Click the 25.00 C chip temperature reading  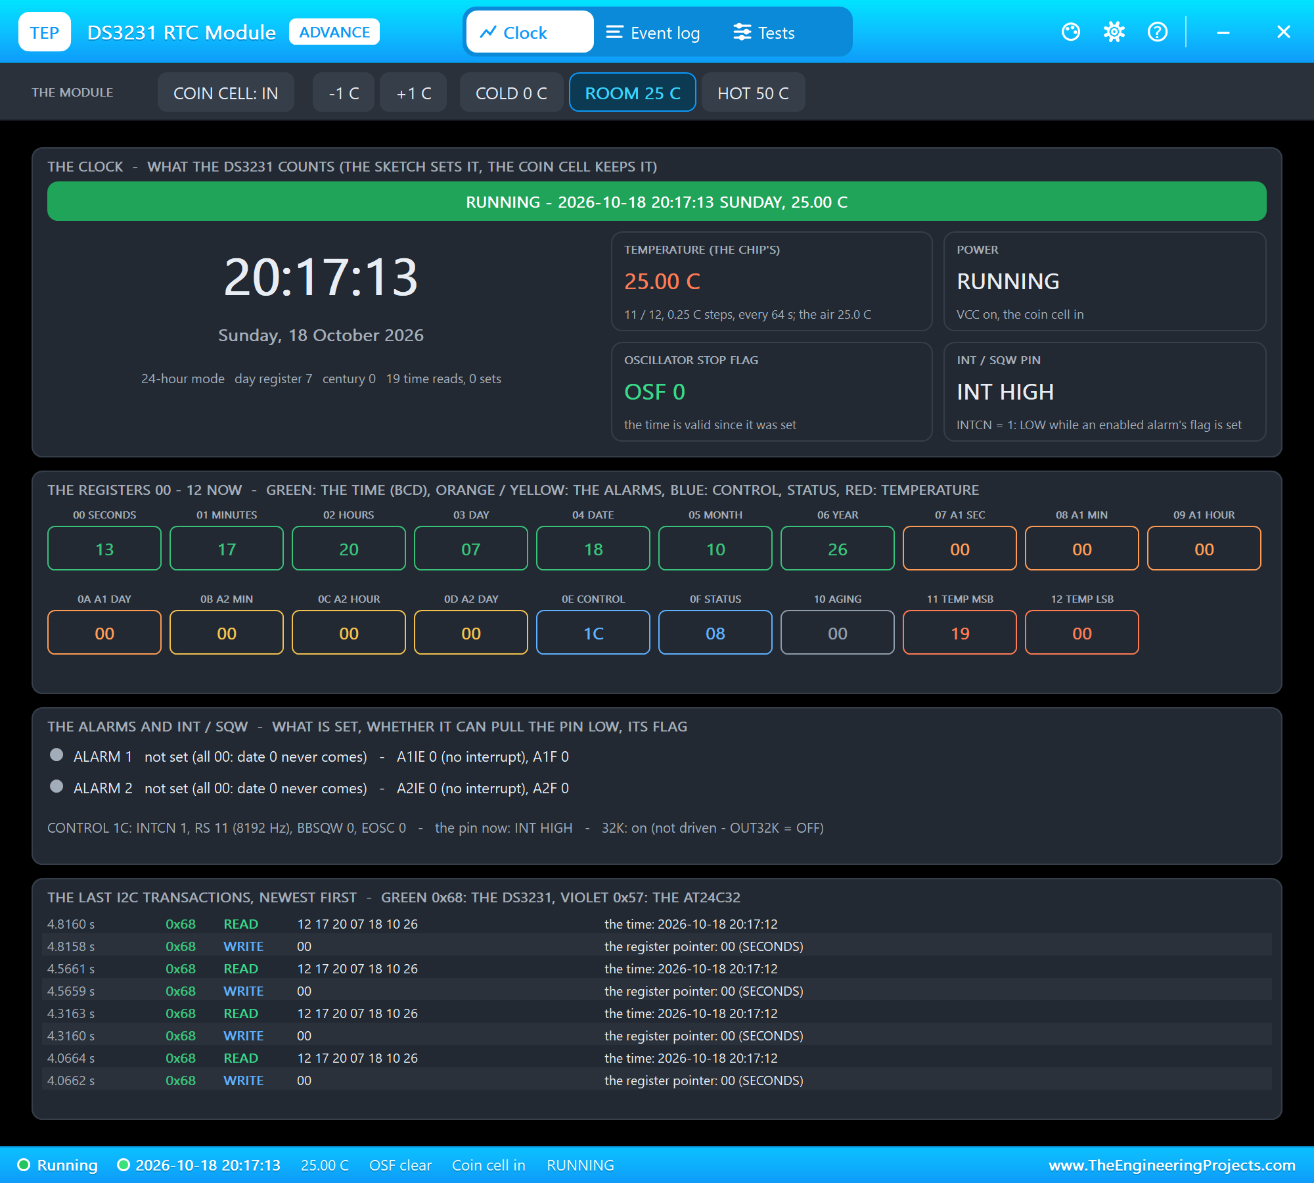pyautogui.click(x=662, y=281)
